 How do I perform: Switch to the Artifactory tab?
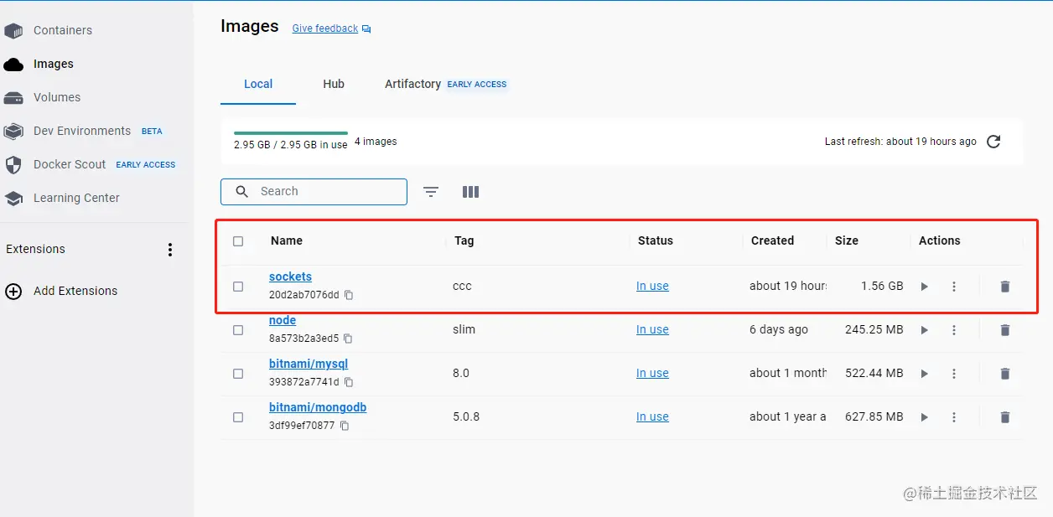pos(412,84)
